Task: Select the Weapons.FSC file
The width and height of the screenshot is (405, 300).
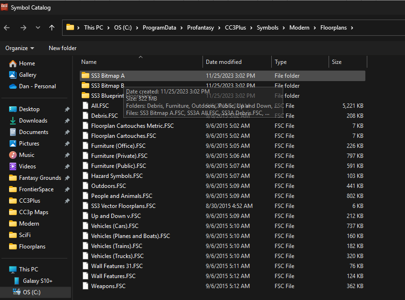Action: point(108,286)
